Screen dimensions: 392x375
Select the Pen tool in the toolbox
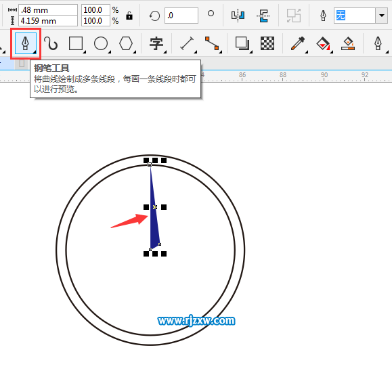click(26, 43)
